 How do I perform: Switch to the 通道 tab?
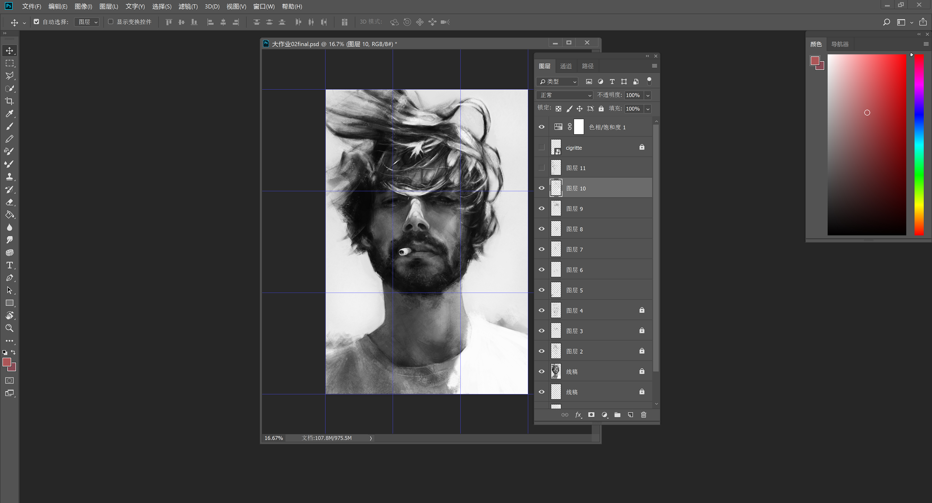(x=565, y=66)
